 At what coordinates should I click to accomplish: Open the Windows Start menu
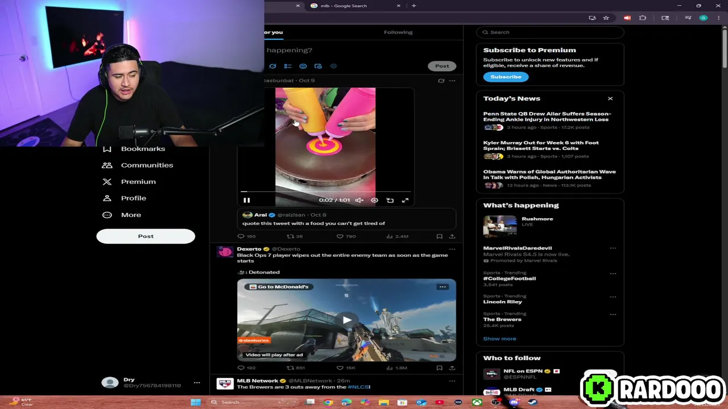[196, 402]
